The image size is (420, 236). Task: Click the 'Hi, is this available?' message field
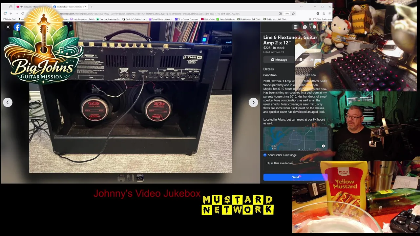coord(295,163)
